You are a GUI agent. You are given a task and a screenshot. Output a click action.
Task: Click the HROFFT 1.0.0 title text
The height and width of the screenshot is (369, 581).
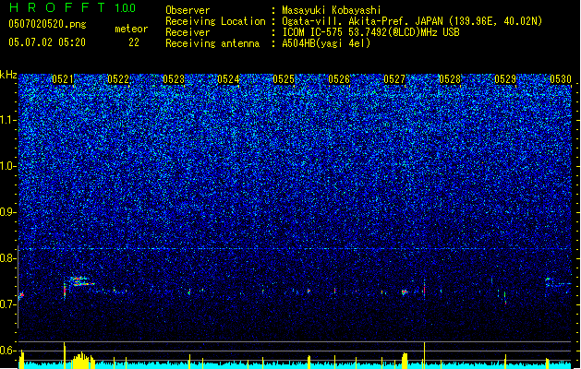coord(73,7)
